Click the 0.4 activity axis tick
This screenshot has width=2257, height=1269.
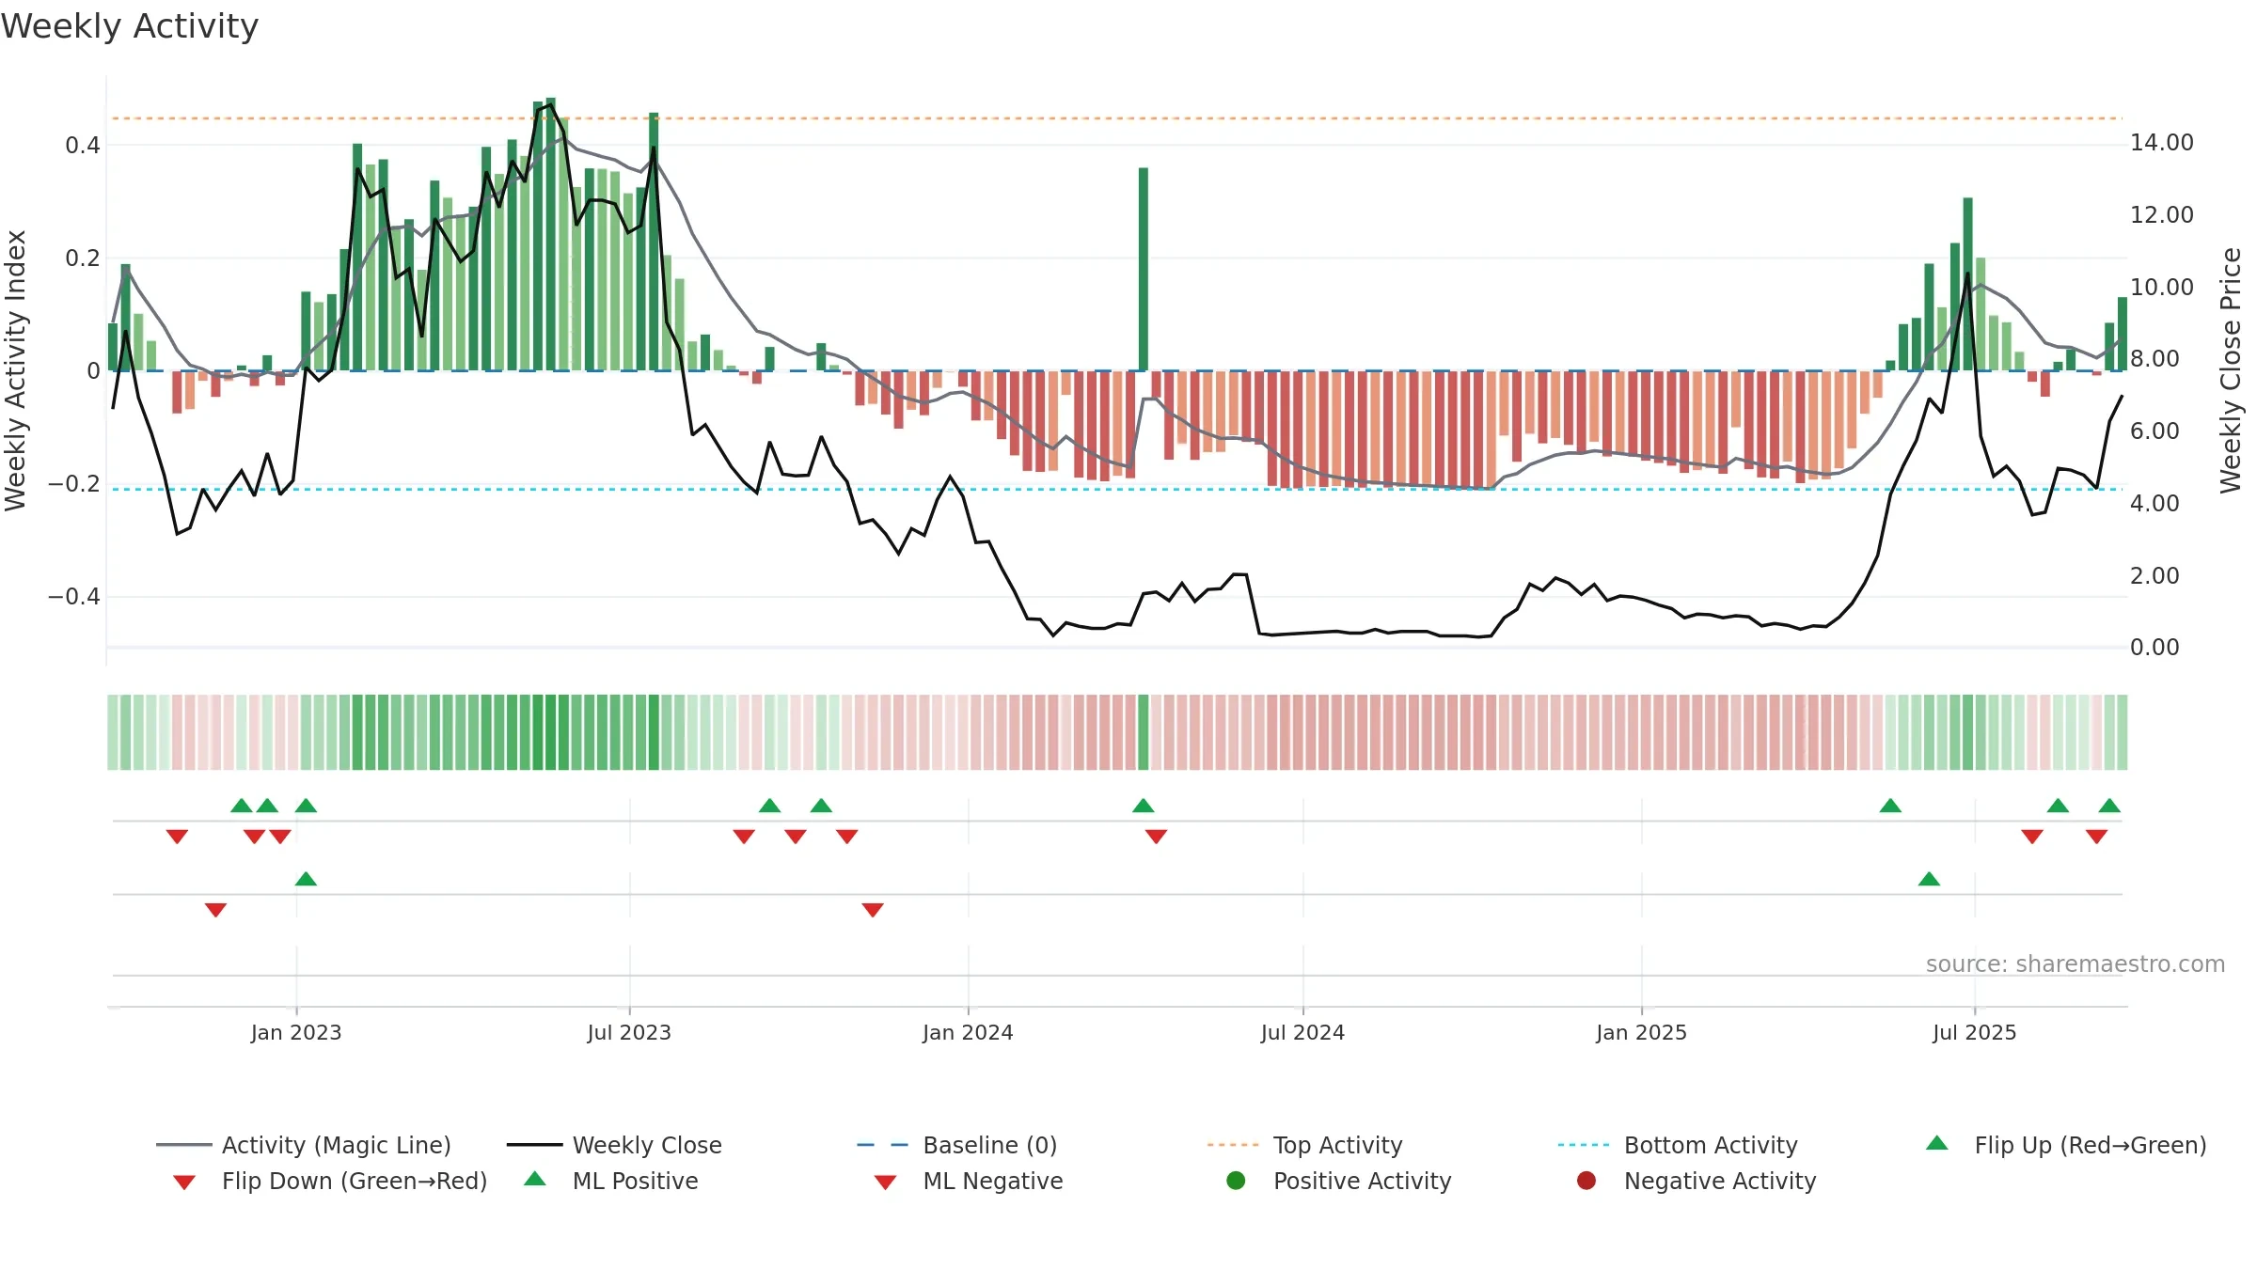click(83, 145)
